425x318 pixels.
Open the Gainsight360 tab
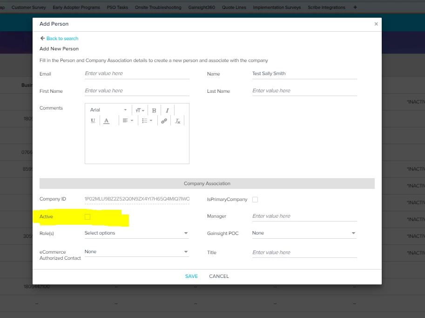click(x=202, y=7)
